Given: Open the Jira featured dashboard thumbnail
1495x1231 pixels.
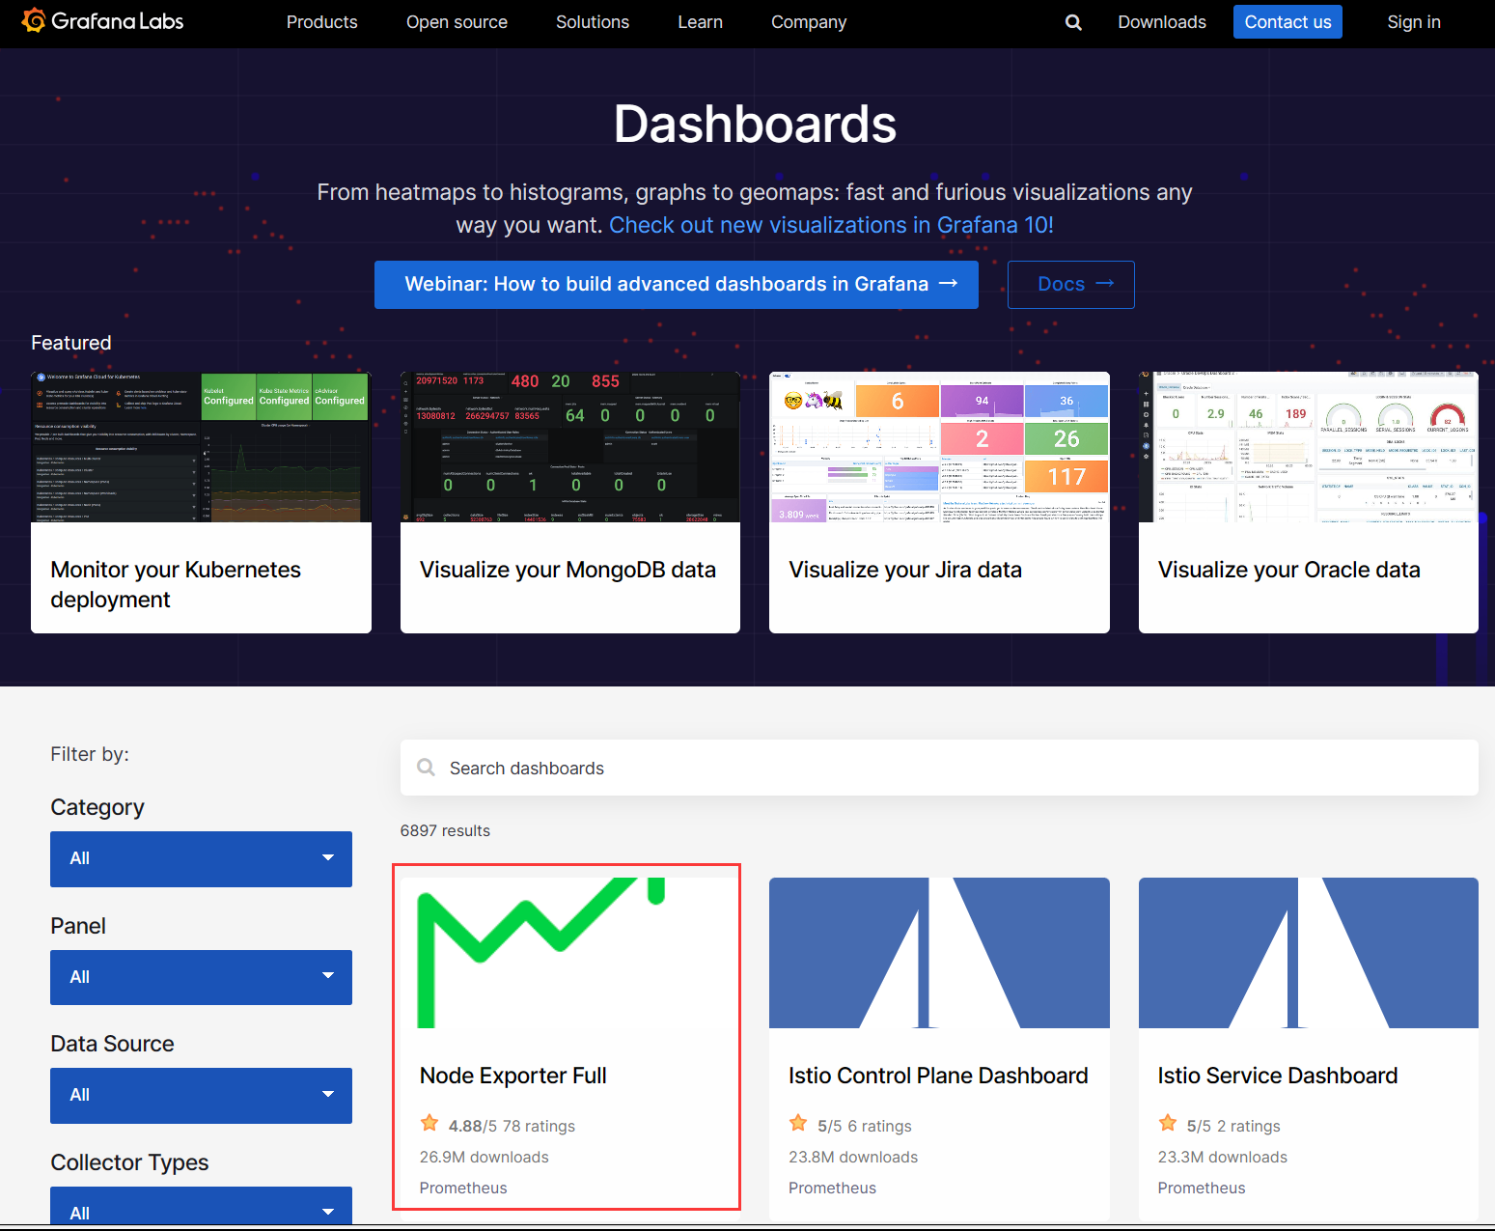Looking at the screenshot, I should coord(939,447).
